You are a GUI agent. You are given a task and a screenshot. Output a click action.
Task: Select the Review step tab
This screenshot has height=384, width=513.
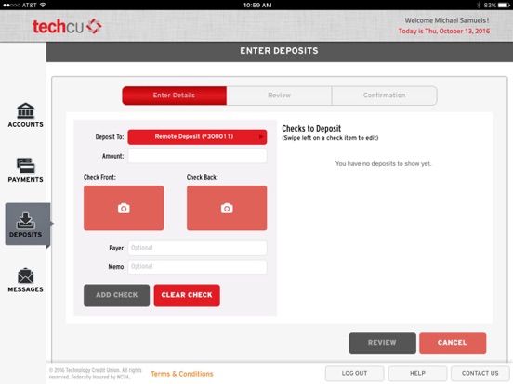[x=279, y=96]
